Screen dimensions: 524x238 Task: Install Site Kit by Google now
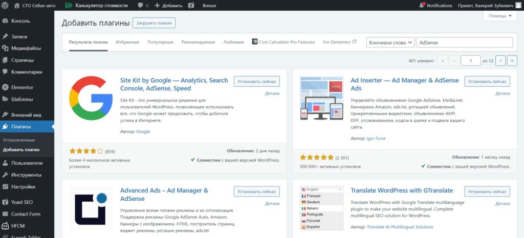coord(257,81)
